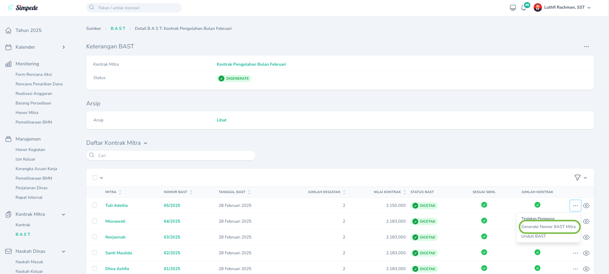Viewport: 609px width, 274px height.
Task: Open Naskah Masuk in sidebar
Action: tap(29, 262)
